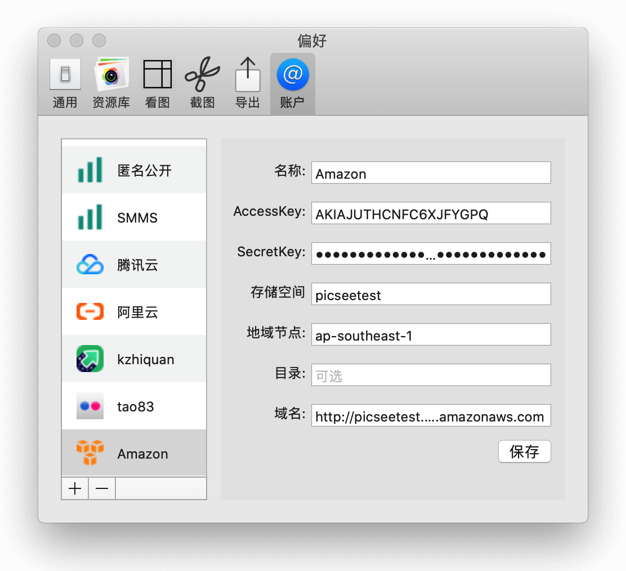Select the 导出 export tab
626x571 pixels.
pos(248,84)
